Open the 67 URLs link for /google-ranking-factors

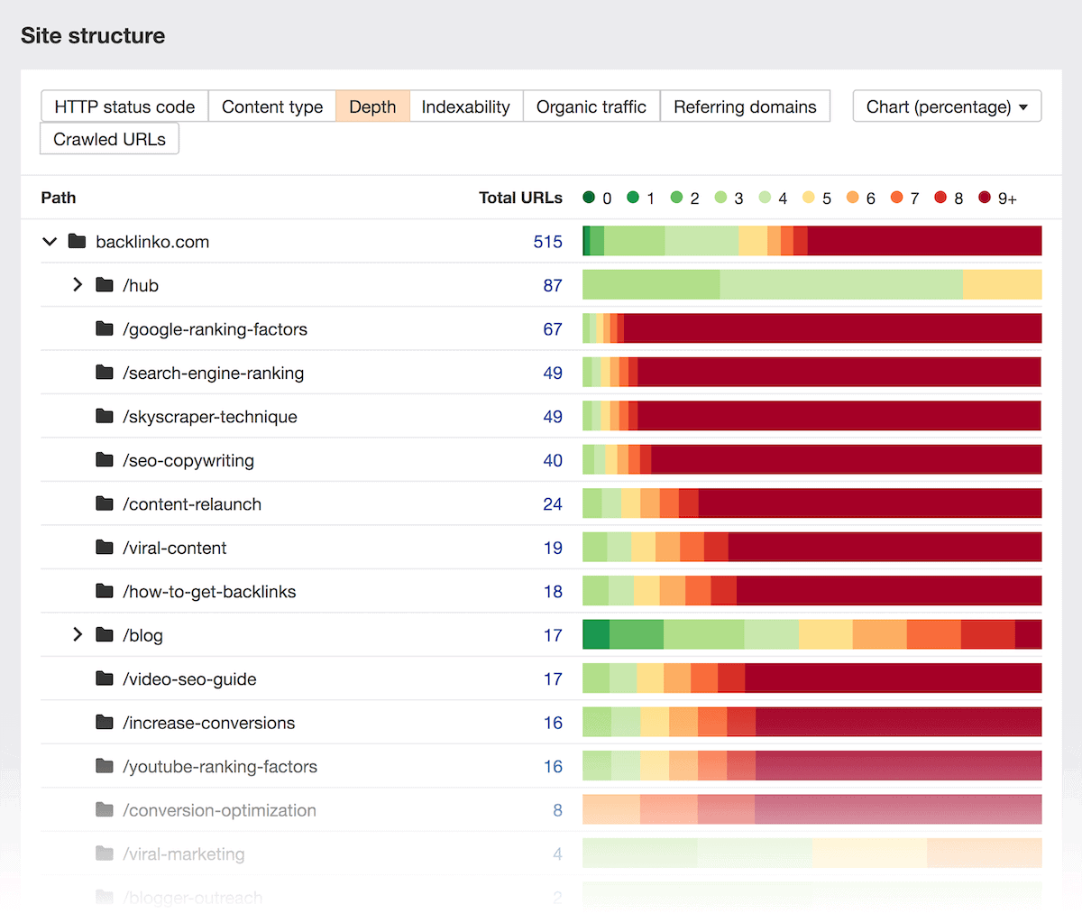pyautogui.click(x=553, y=329)
